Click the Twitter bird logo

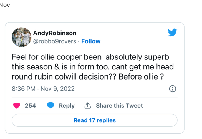pos(173,33)
